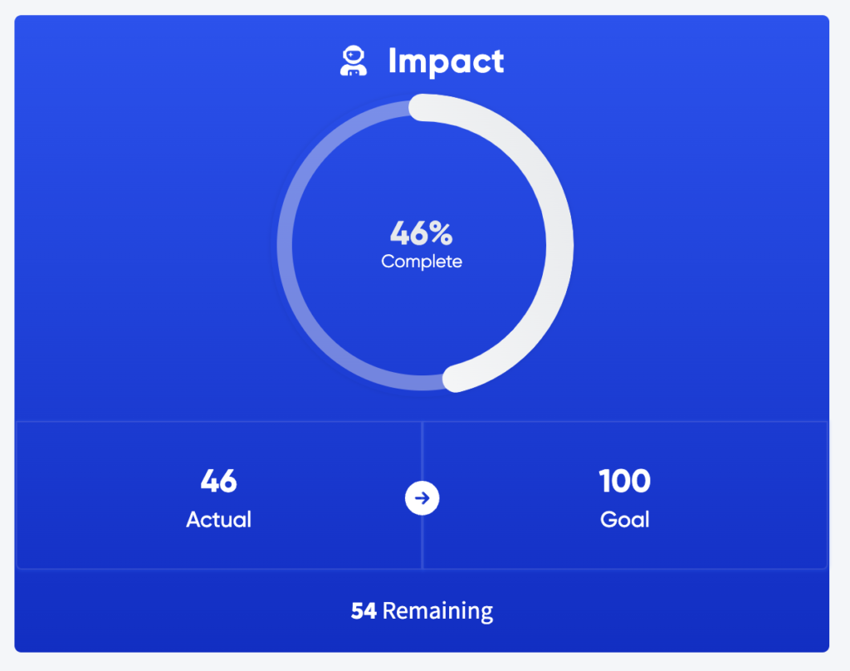Click the rounded bottom end cap of the white arc

click(456, 378)
